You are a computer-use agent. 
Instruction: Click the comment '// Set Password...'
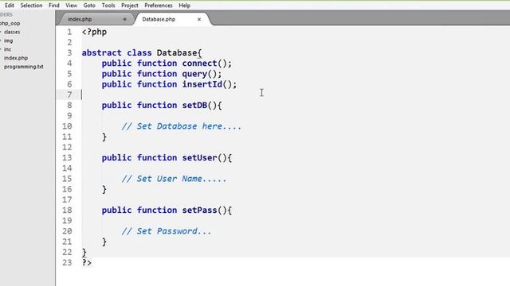(x=167, y=231)
